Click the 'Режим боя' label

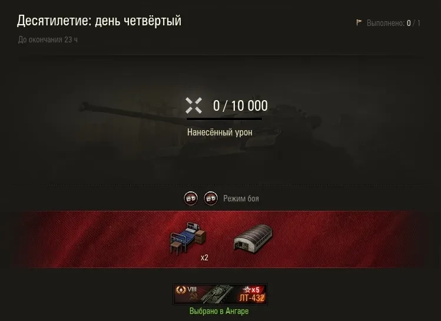tap(241, 198)
